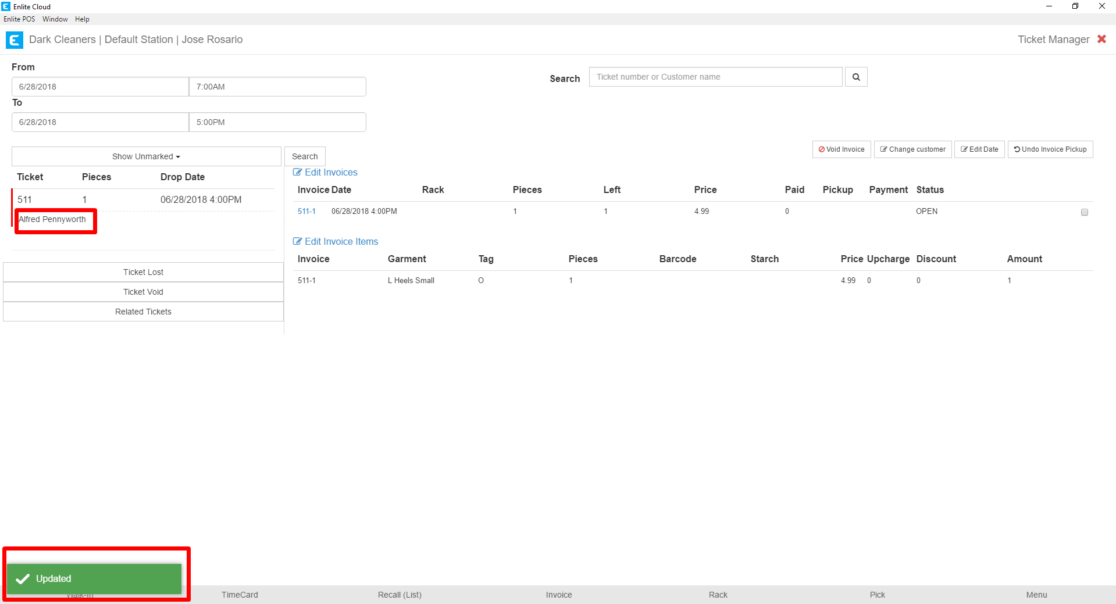The image size is (1116, 604).
Task: Minimize the Enlite Cloud window
Action: (1049, 6)
